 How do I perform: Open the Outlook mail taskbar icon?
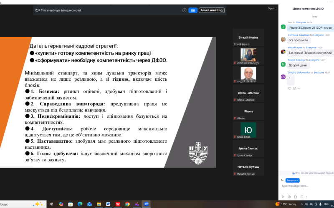(x=89, y=204)
